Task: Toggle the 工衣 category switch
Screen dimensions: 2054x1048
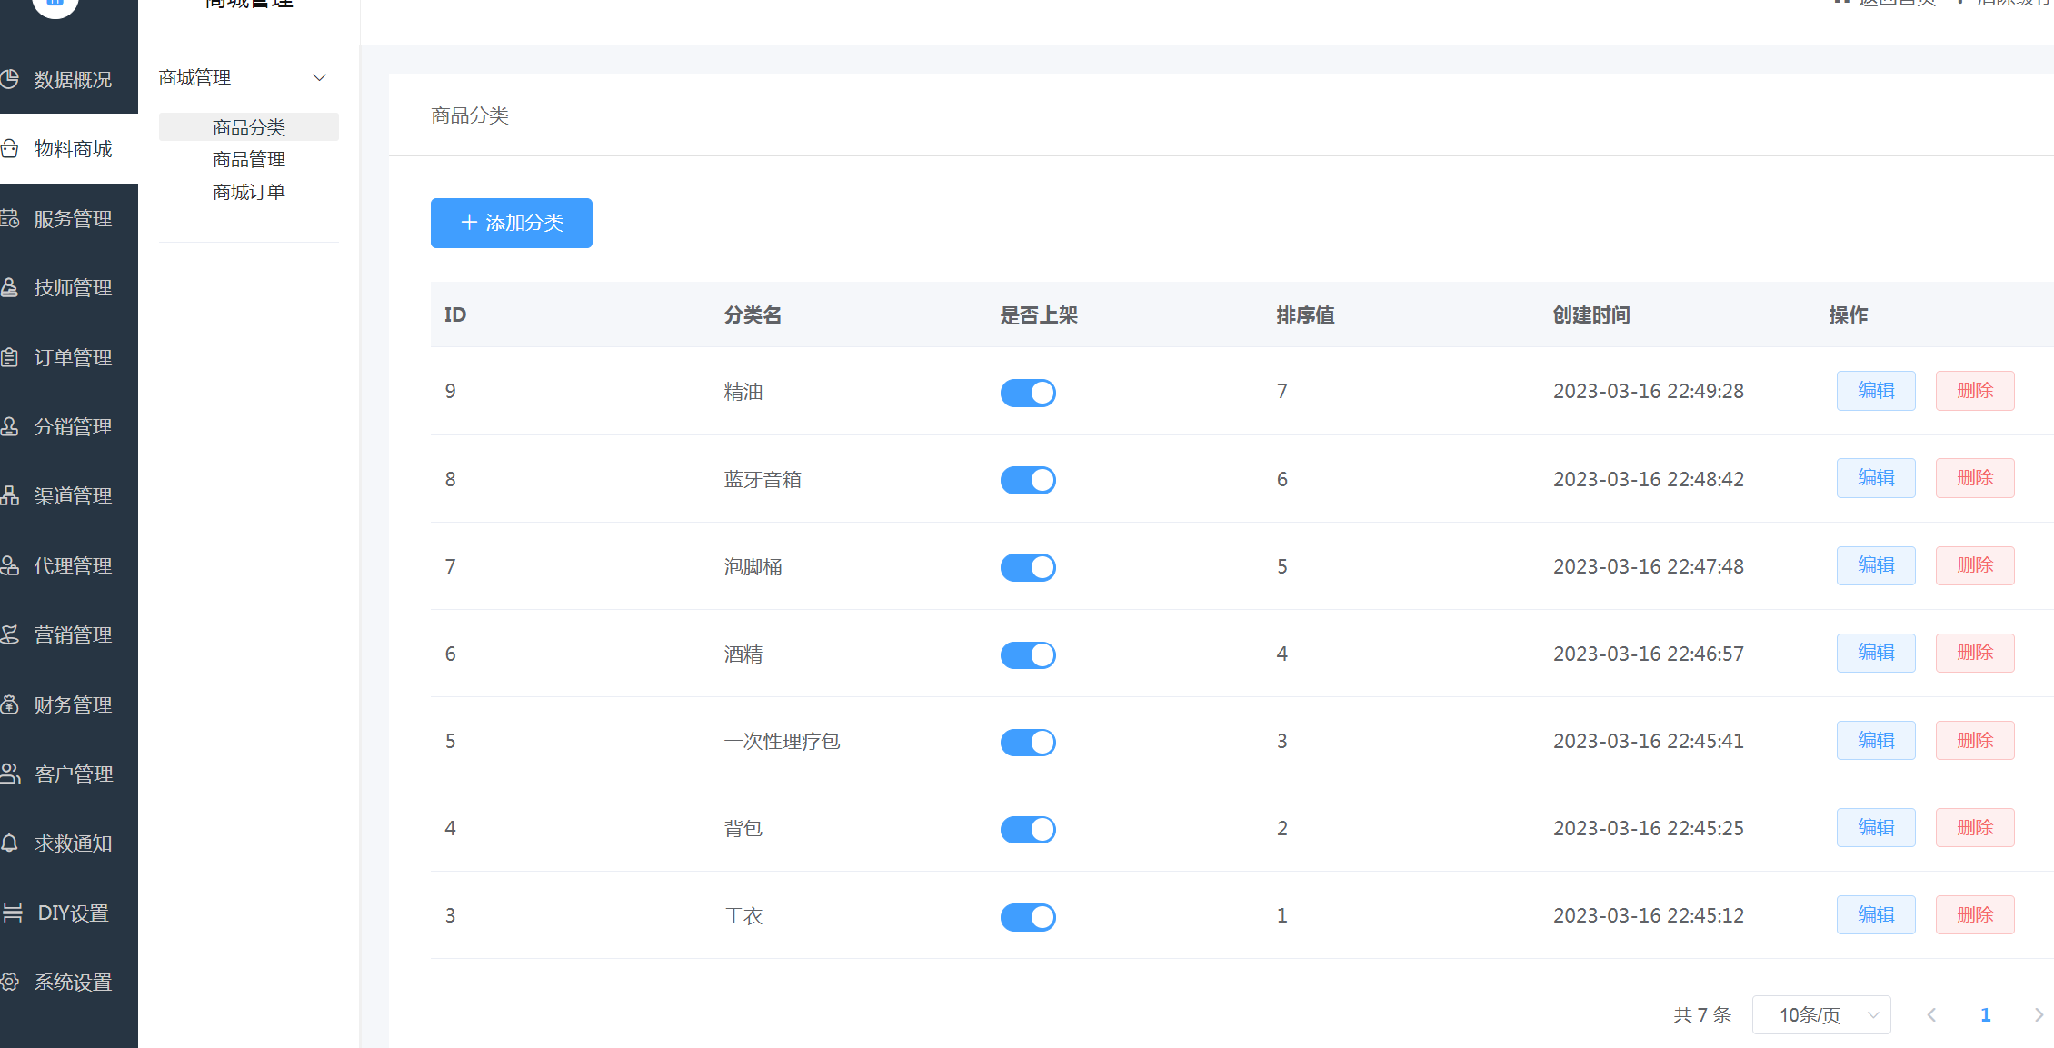Action: 1028,916
